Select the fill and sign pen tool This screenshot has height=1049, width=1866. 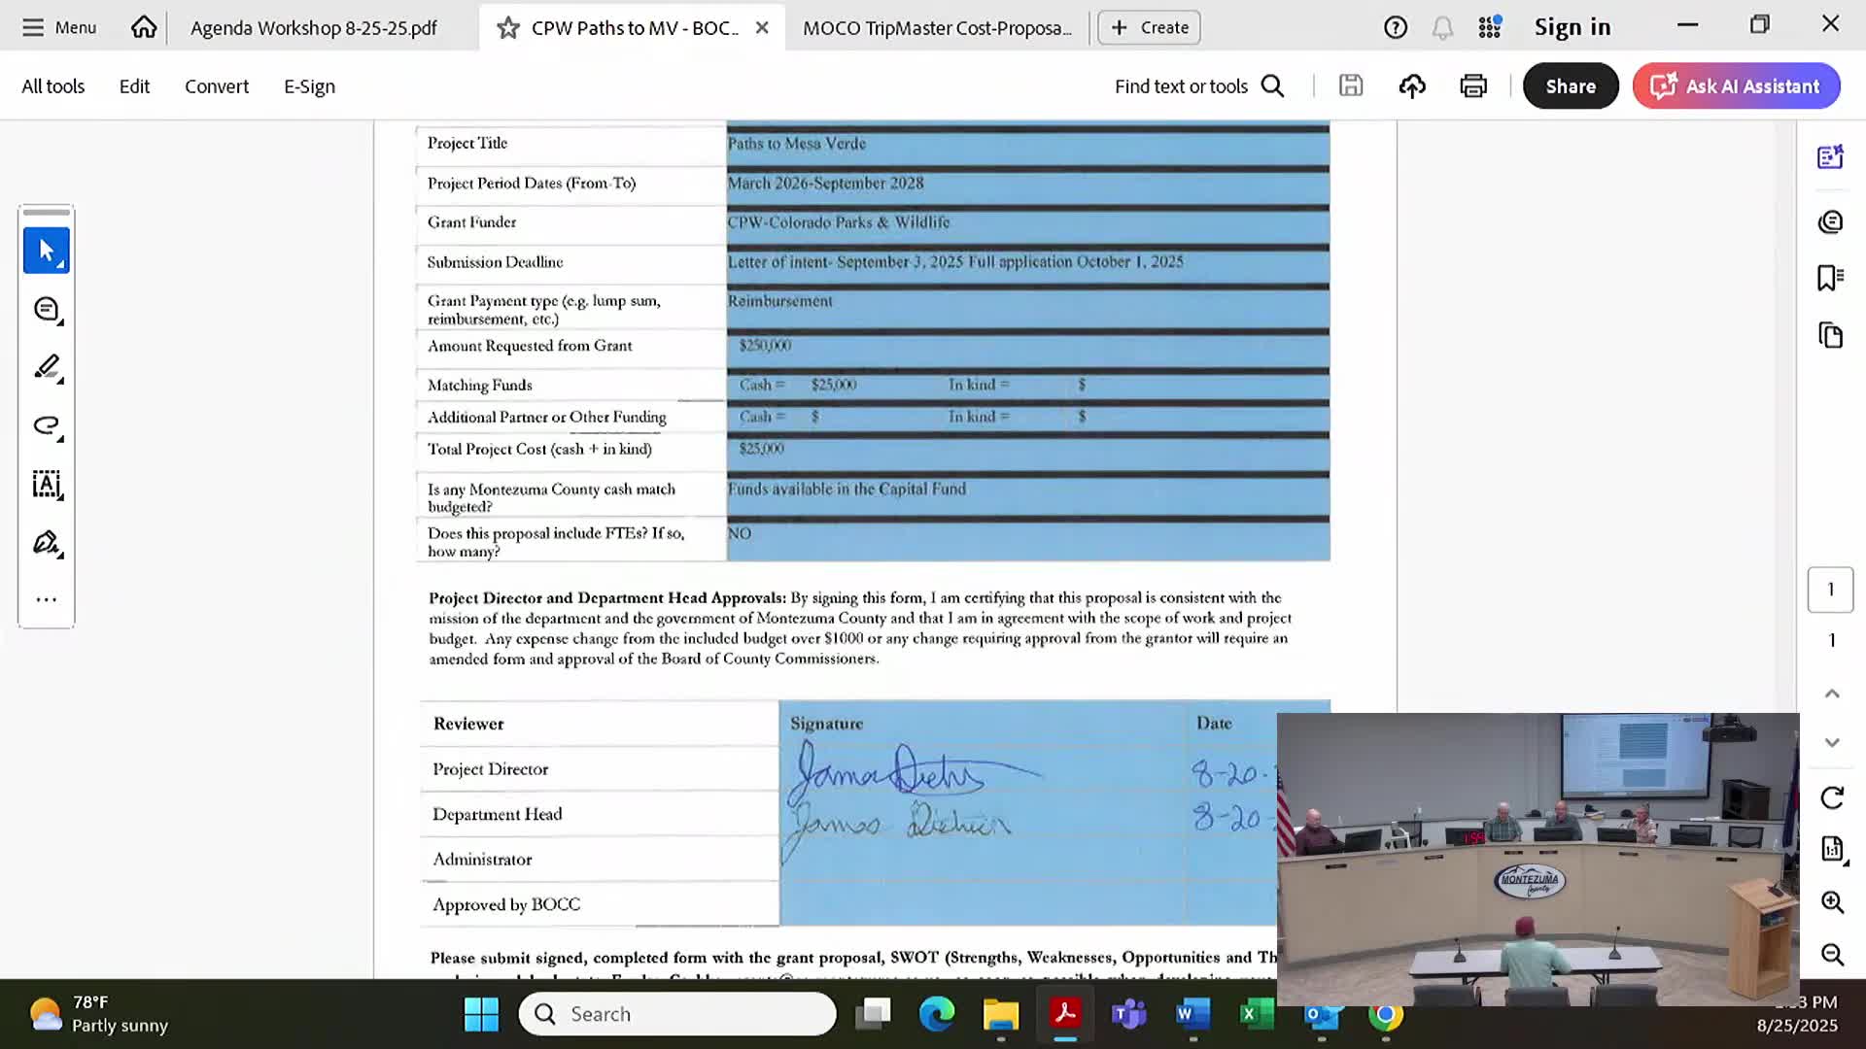pyautogui.click(x=46, y=542)
